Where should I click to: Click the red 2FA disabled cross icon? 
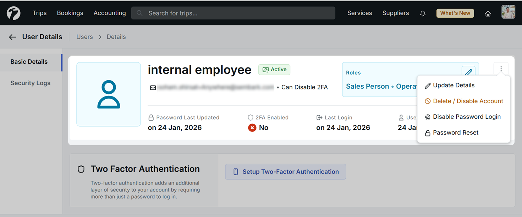point(252,128)
